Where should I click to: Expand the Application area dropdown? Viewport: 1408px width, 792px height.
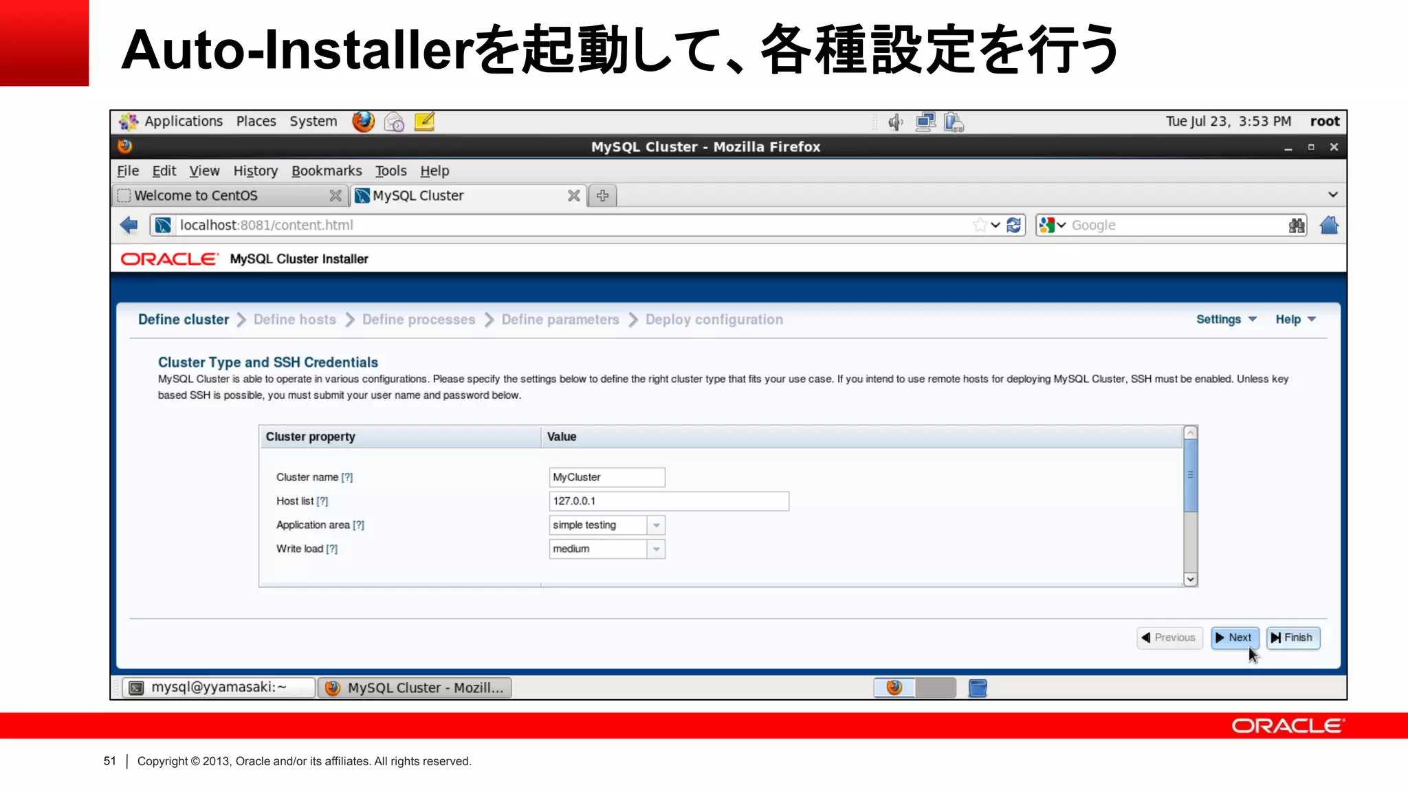tap(657, 525)
